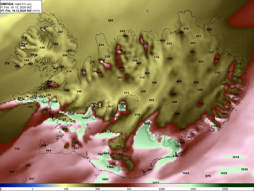
Task: Click the map value 279
Action: [x=186, y=29]
